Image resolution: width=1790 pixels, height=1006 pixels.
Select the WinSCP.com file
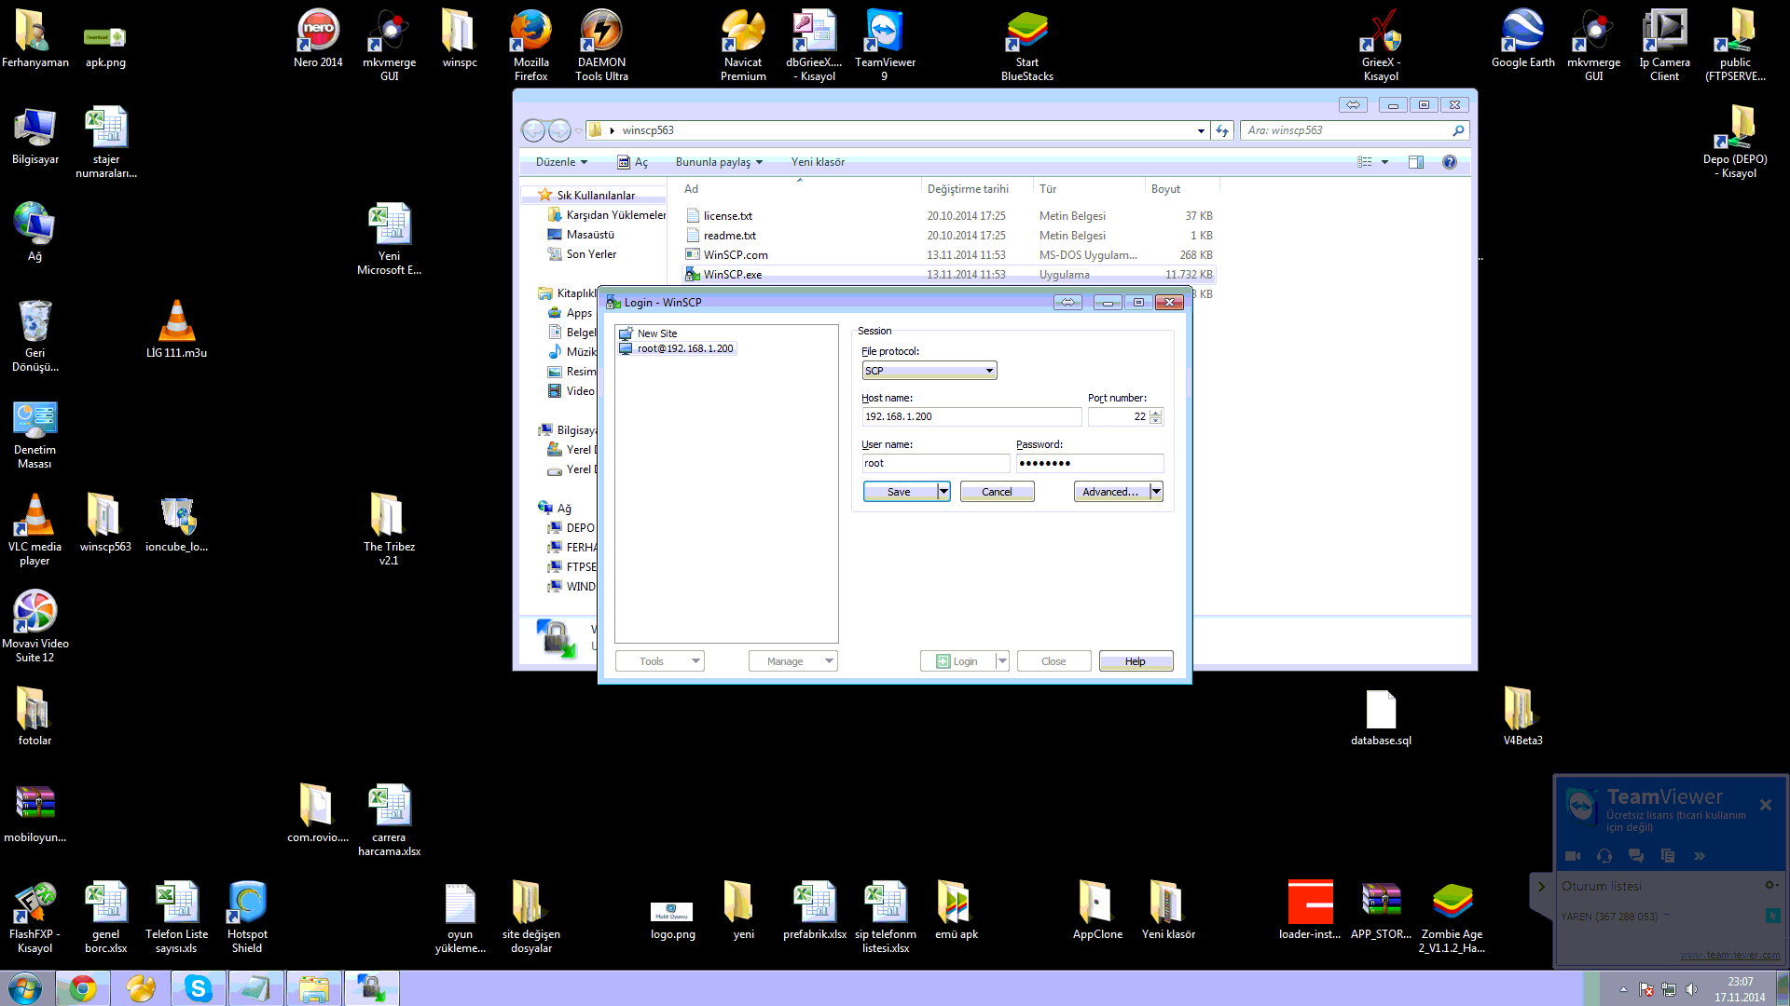(x=735, y=255)
